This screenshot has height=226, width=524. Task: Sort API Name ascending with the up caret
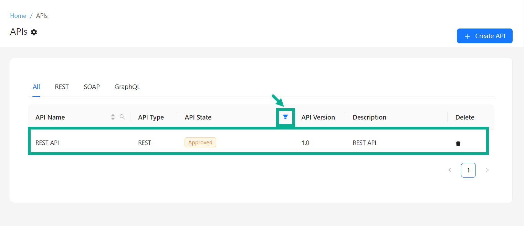click(113, 115)
